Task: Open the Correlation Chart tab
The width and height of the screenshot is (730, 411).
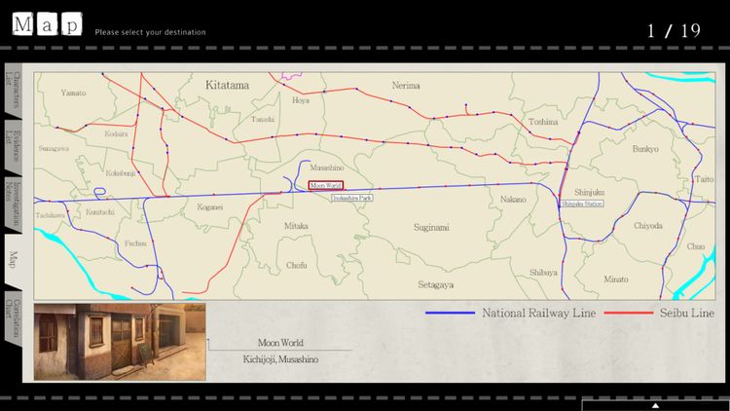Action: tap(12, 318)
